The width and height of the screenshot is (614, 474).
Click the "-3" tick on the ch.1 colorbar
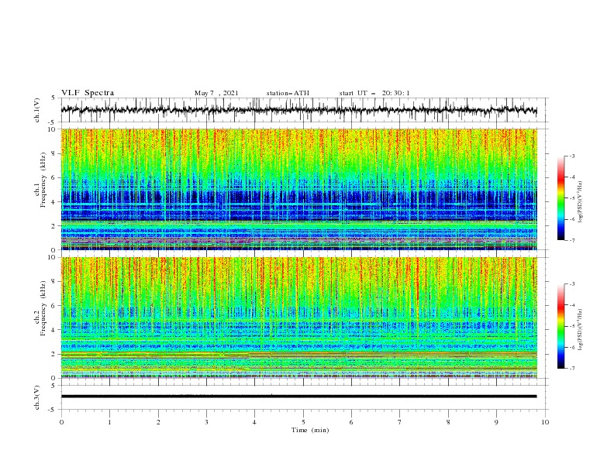point(571,156)
